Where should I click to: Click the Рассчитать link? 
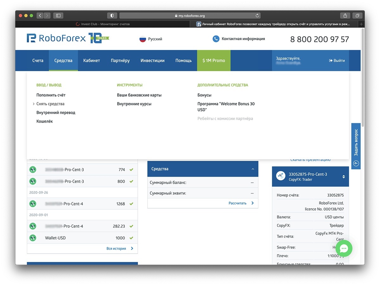pos(237,203)
